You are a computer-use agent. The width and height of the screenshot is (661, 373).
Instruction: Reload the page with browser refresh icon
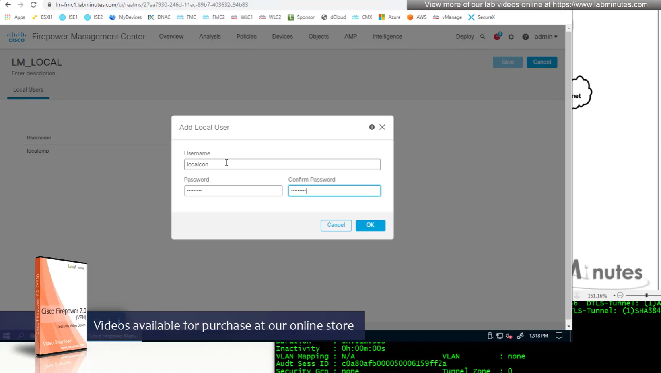pyautogui.click(x=33, y=5)
